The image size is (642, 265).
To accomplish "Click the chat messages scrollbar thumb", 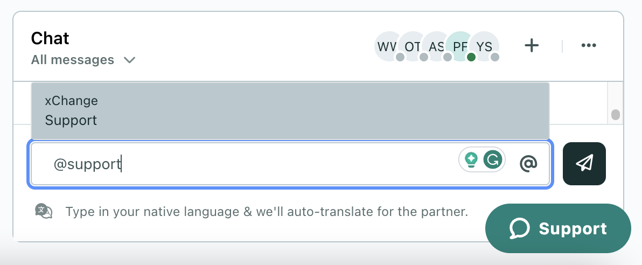I will click(616, 114).
